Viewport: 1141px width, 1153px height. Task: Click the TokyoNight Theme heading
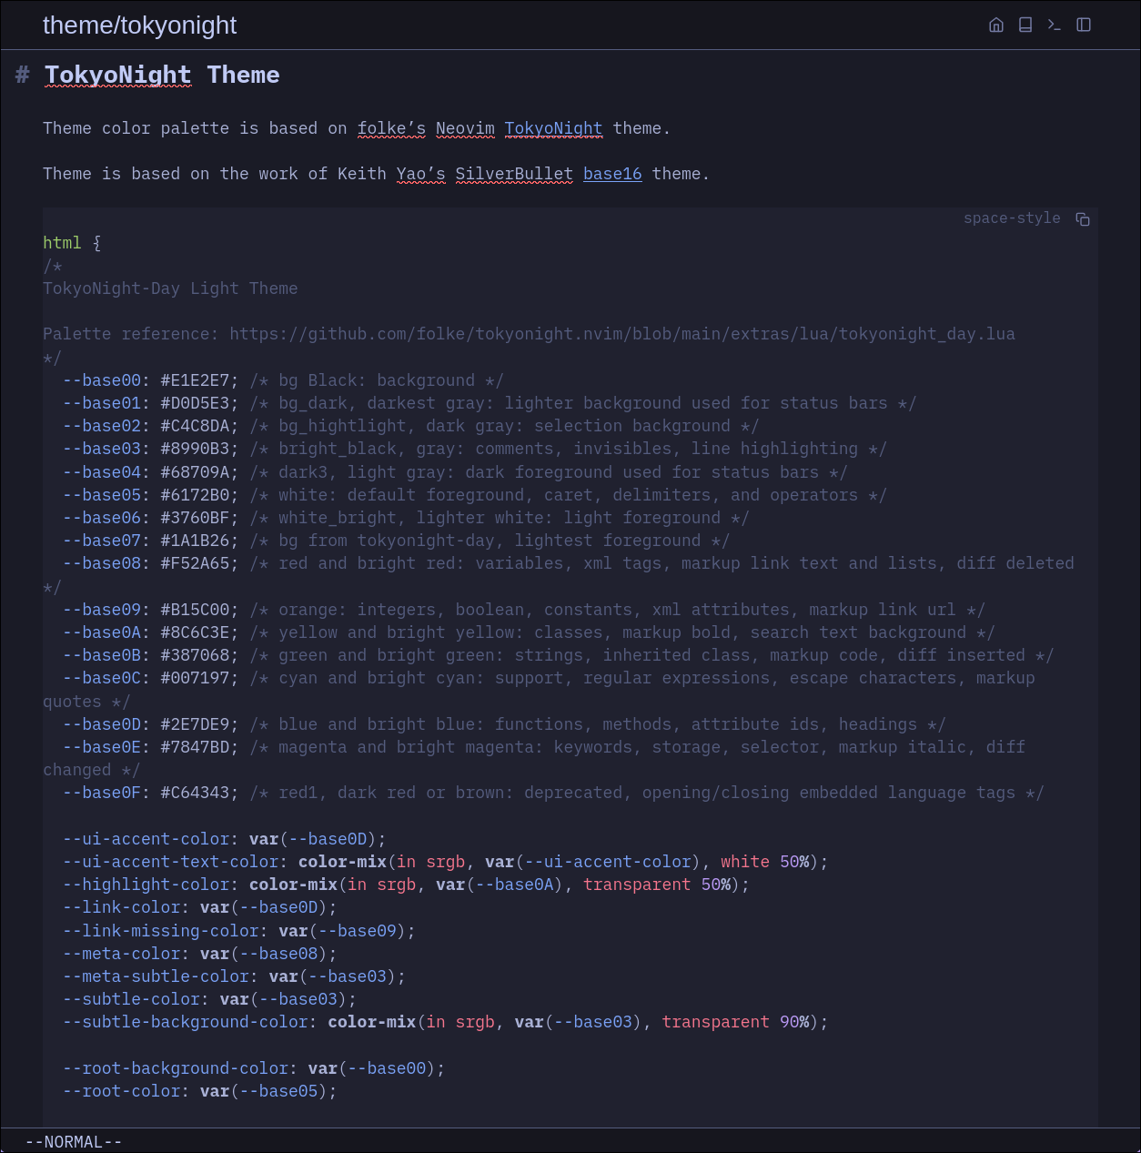(162, 75)
